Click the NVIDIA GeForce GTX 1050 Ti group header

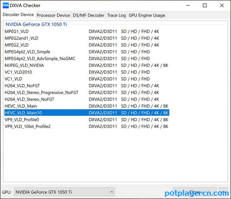click(36, 24)
